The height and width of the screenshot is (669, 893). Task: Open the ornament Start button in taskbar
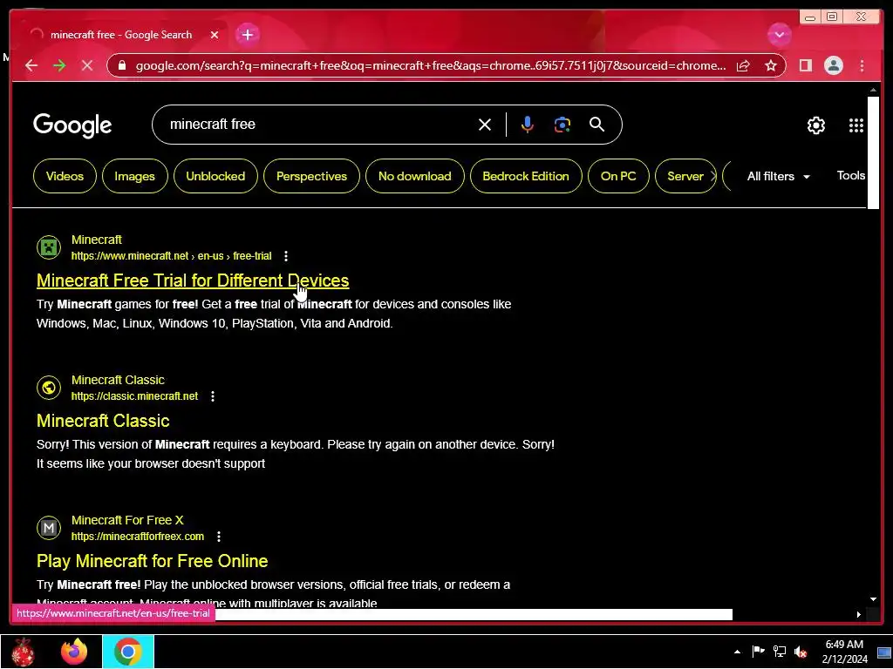[x=22, y=652]
